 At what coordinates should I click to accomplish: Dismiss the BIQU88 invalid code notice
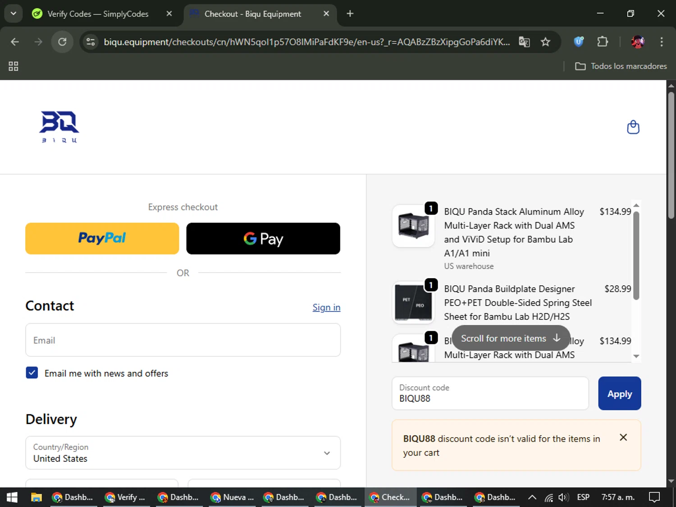(623, 437)
